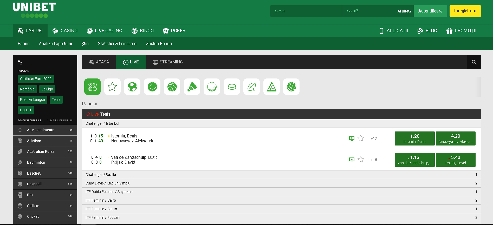The width and height of the screenshot is (493, 225).
Task: Bet on Nedovyesov at 4.20 odds
Action: [x=456, y=138]
